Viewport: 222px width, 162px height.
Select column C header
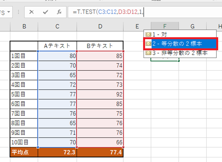[57, 26]
